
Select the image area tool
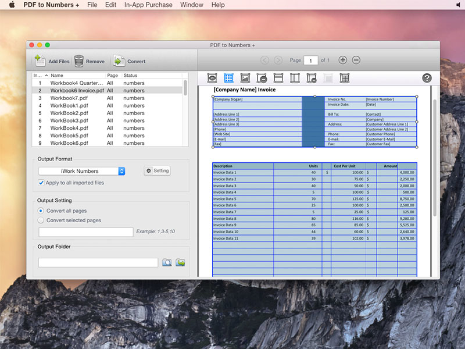[245, 79]
